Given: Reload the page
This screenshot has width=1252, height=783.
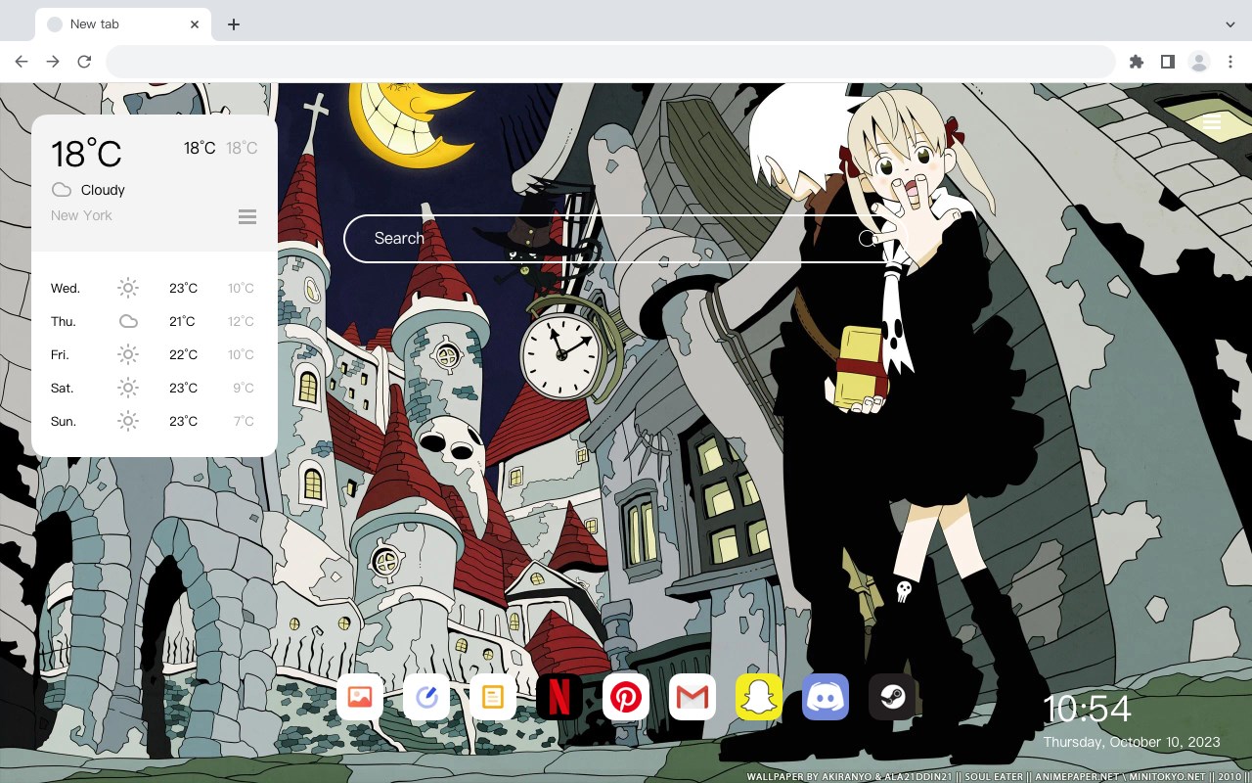Looking at the screenshot, I should click(x=84, y=62).
